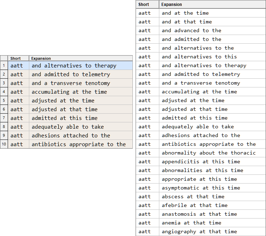This screenshot has height=236, width=266.
Task: Select 'asymptomatic at this time' entry
Action: pos(201,188)
